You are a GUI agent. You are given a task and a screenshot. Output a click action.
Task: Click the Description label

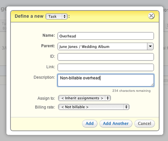coord(44,77)
